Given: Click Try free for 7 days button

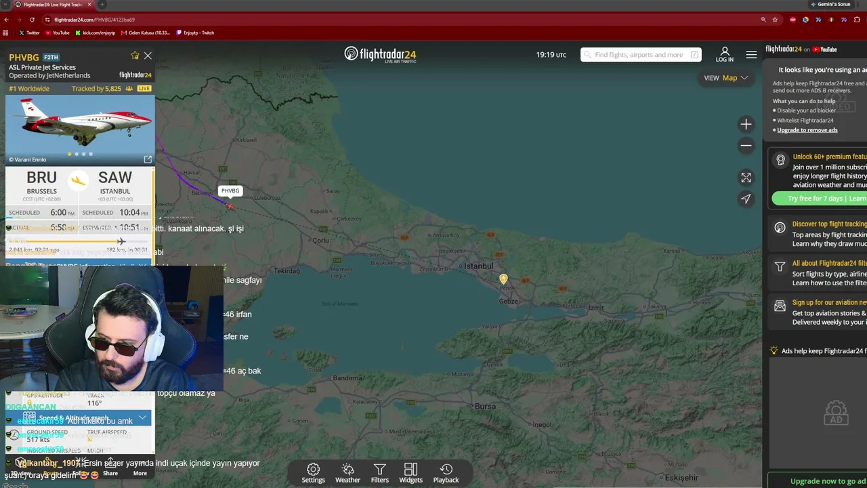Looking at the screenshot, I should point(819,199).
